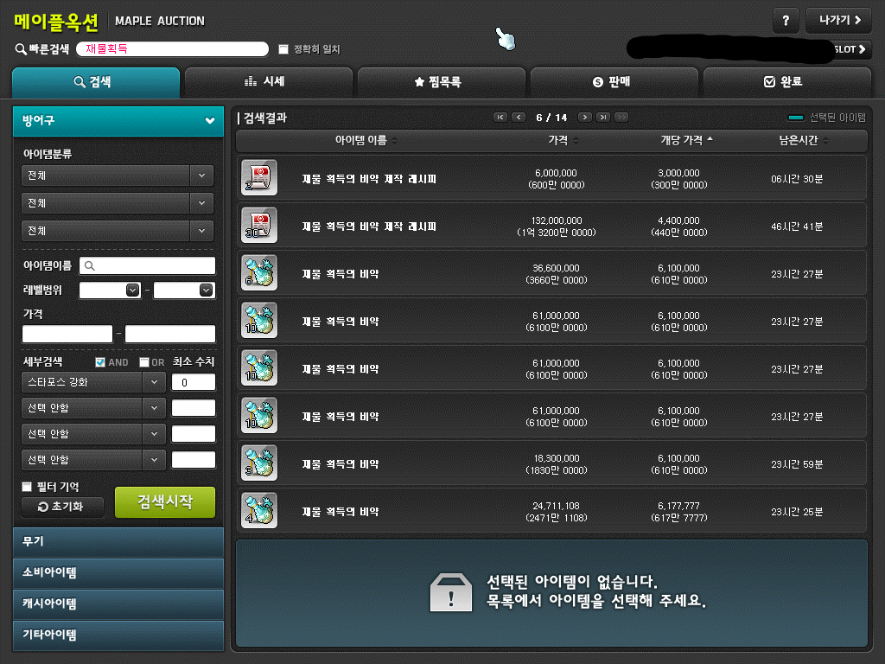The width and height of the screenshot is (885, 664).
Task: Jump to the last results page
Action: 603,117
